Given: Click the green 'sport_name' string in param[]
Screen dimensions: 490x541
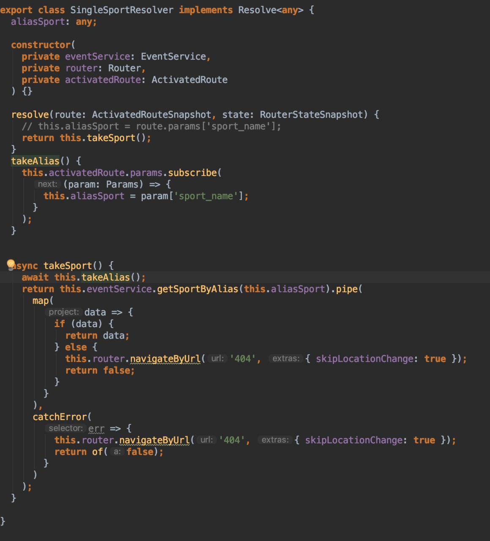Looking at the screenshot, I should [206, 196].
